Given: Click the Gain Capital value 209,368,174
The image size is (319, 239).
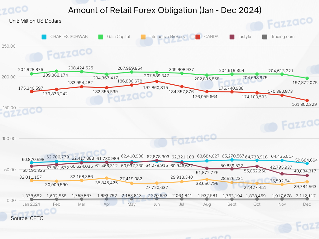Looking at the screenshot, I should tap(55, 75).
